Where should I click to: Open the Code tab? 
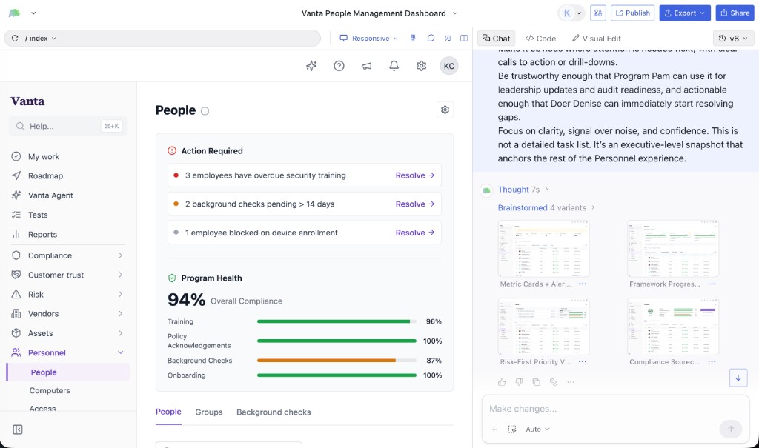[540, 39]
